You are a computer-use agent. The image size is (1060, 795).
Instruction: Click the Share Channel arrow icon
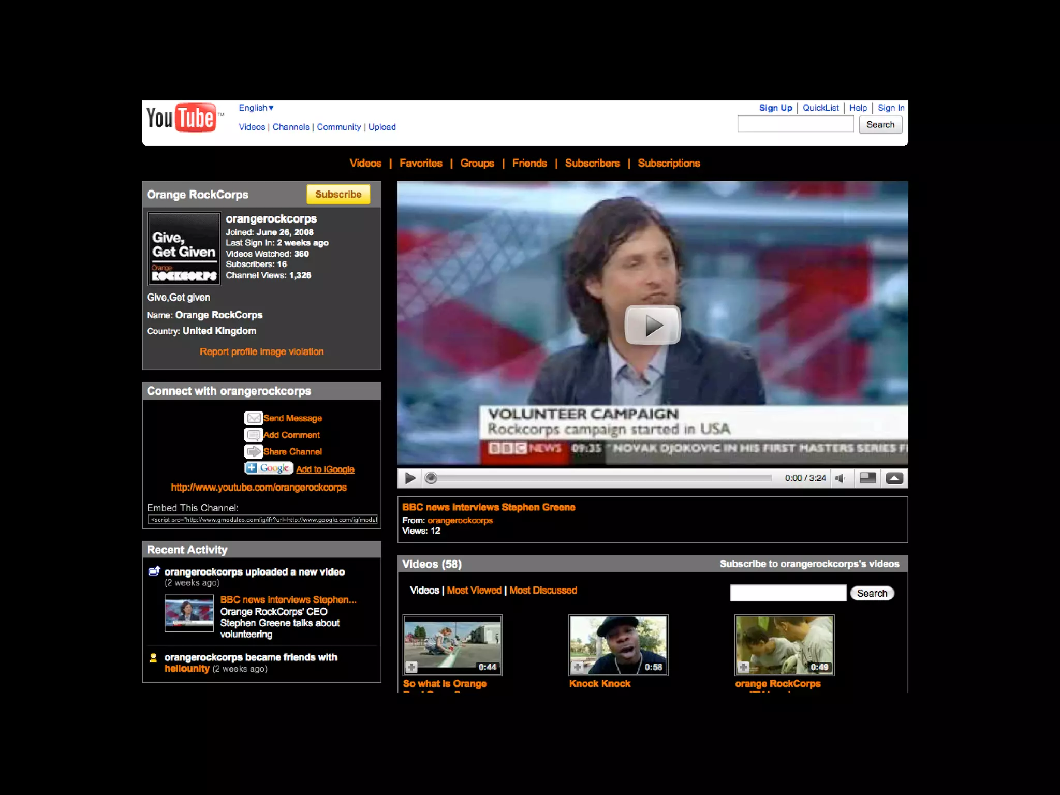254,451
